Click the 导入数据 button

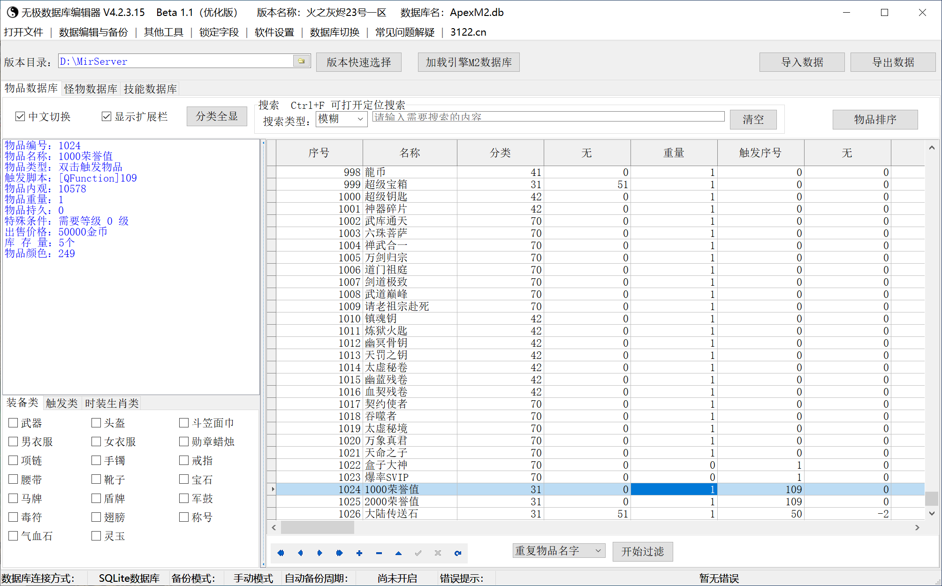(802, 62)
